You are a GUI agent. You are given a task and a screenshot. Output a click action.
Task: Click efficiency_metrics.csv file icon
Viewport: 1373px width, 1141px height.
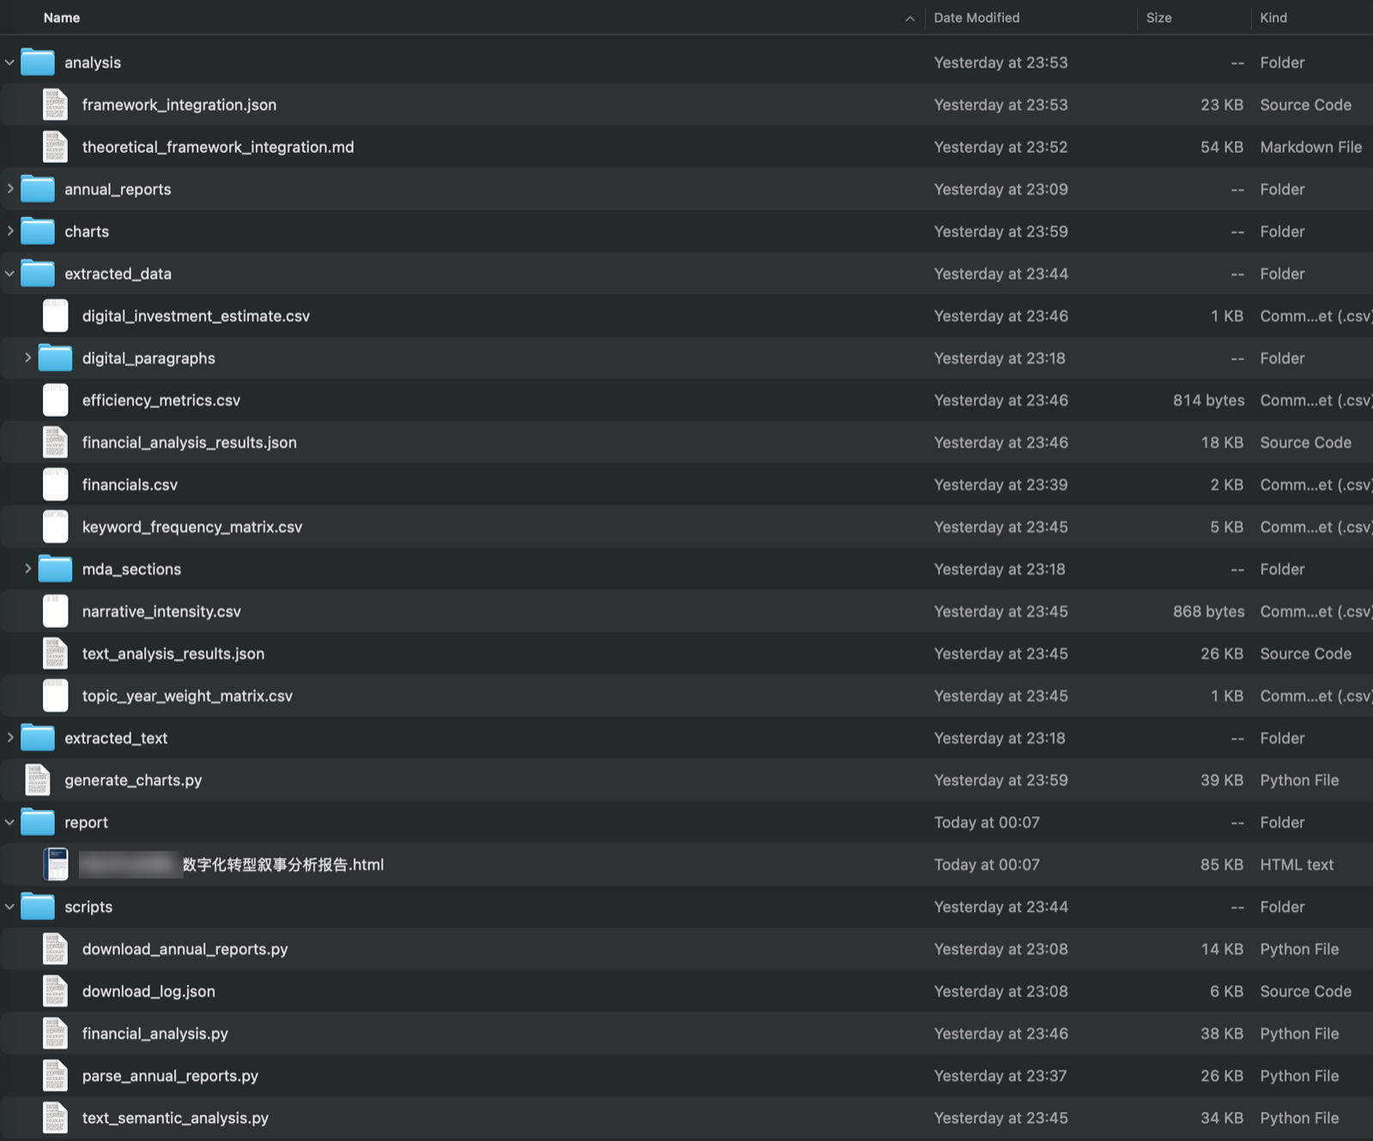pyautogui.click(x=56, y=400)
